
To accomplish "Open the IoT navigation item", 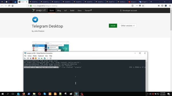I will [x=66, y=11].
